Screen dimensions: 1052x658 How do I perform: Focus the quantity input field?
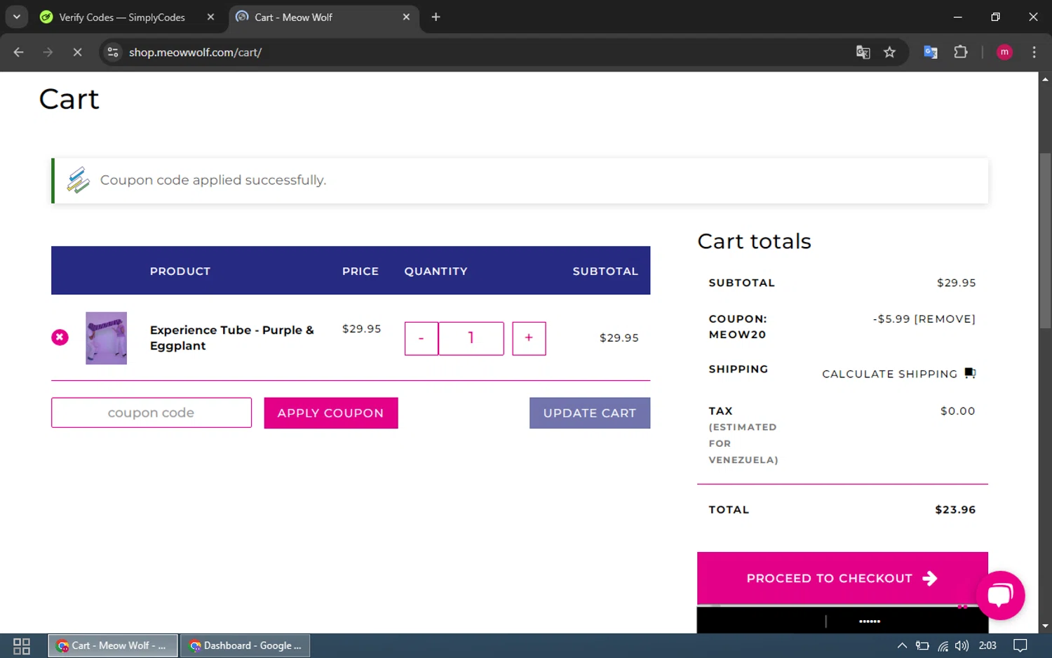[471, 338]
